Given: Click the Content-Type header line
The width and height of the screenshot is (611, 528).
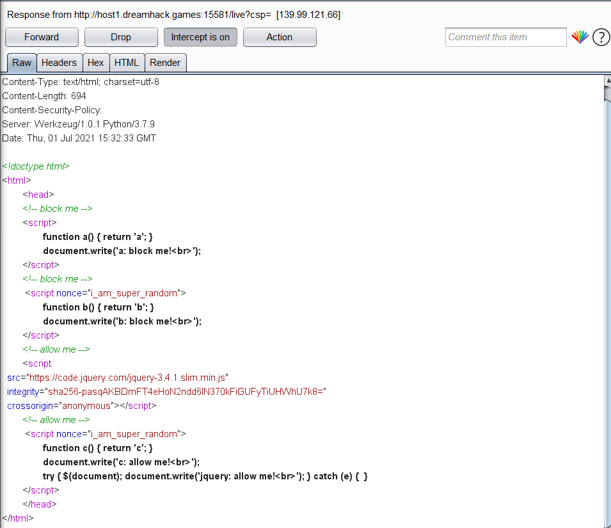Looking at the screenshot, I should (81, 82).
